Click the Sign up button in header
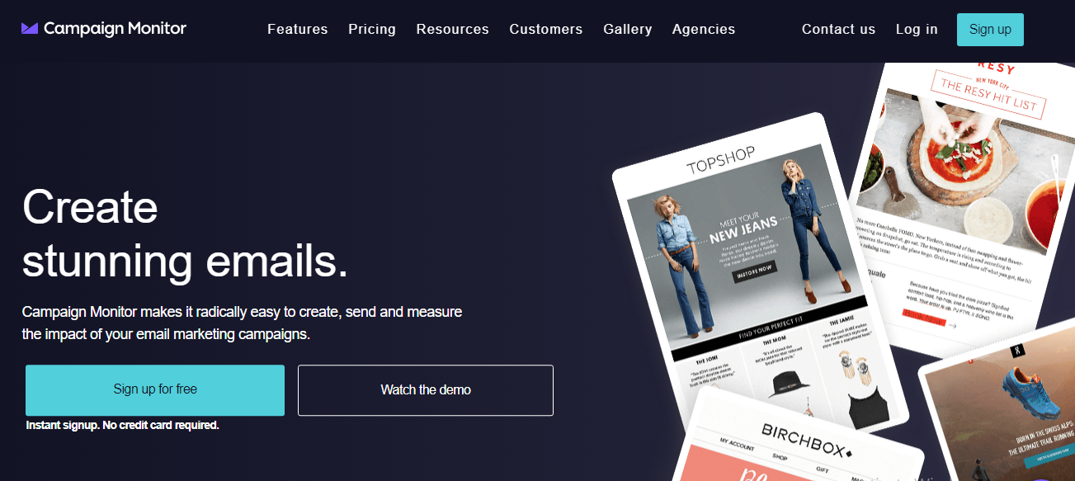This screenshot has height=481, width=1075. (x=990, y=30)
